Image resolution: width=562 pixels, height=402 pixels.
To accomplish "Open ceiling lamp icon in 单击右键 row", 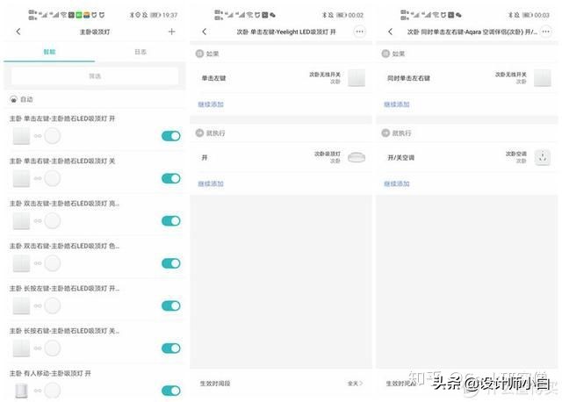I will (53, 178).
